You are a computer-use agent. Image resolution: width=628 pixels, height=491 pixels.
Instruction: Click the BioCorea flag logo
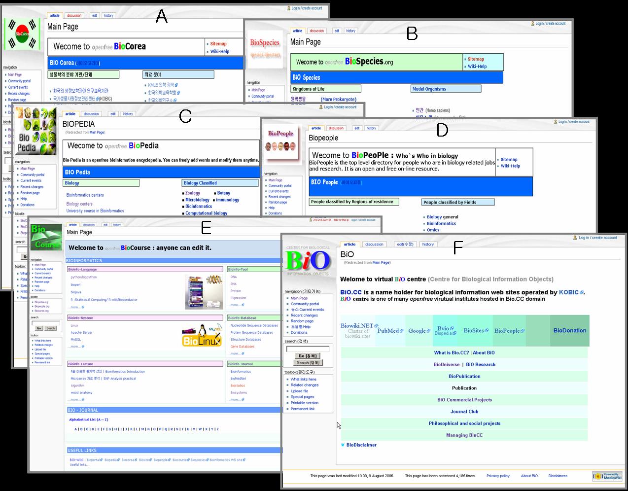(22, 34)
